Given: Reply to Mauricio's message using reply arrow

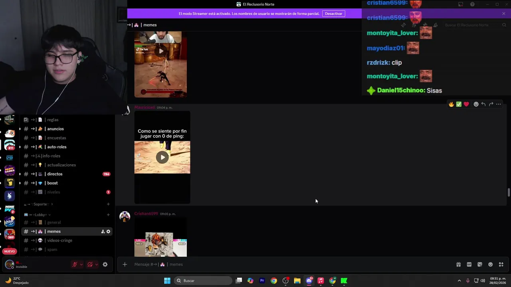Looking at the screenshot, I should tap(483, 104).
